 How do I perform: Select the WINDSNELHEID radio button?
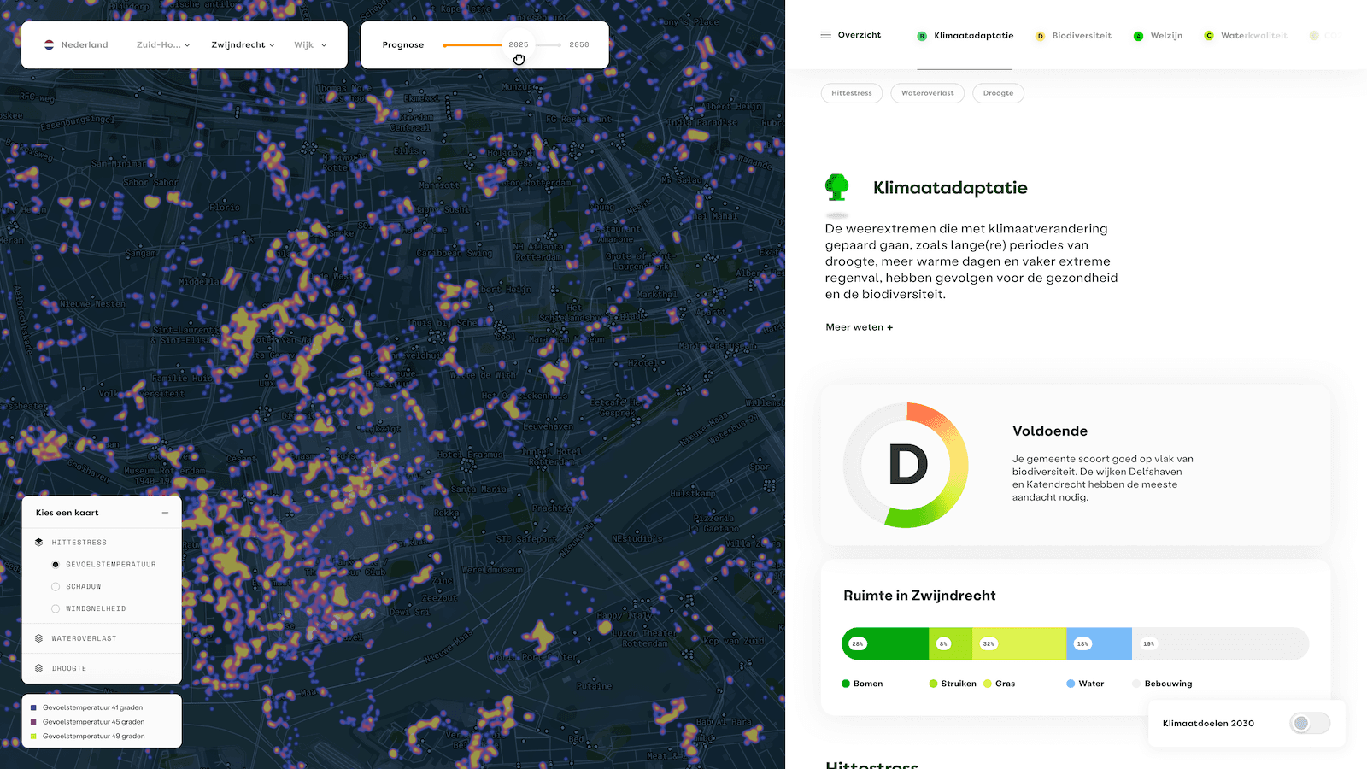click(56, 608)
